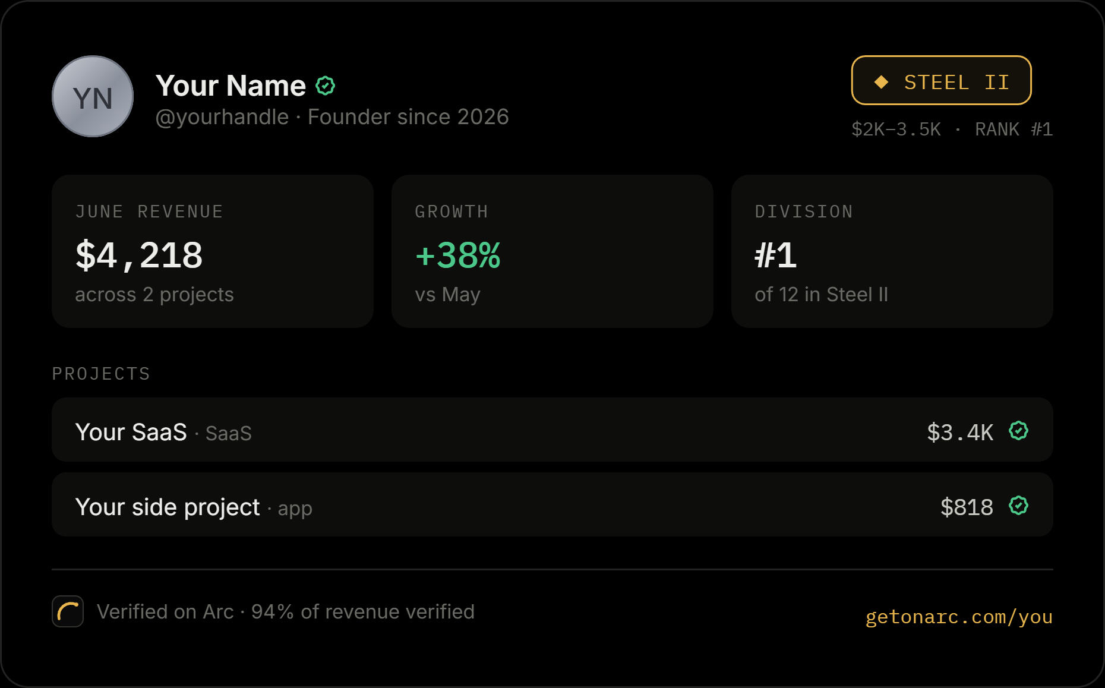The height and width of the screenshot is (688, 1105).
Task: Click the Your Name profile heading
Action: coord(231,86)
